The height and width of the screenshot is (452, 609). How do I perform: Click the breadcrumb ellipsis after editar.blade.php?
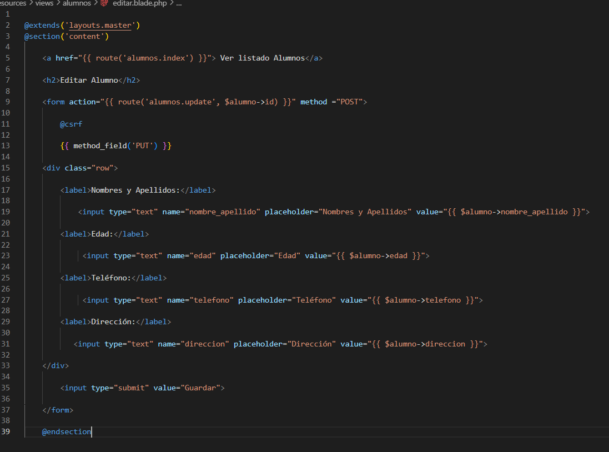pyautogui.click(x=179, y=3)
